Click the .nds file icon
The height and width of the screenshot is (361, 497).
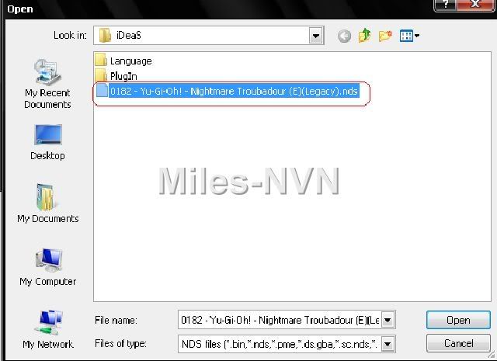coord(102,90)
